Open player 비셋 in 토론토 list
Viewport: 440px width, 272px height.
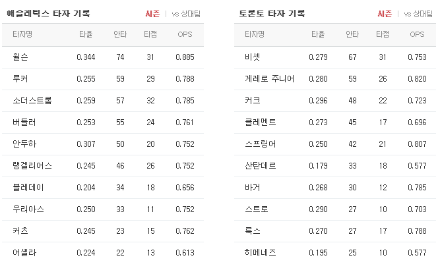[x=335, y=57]
